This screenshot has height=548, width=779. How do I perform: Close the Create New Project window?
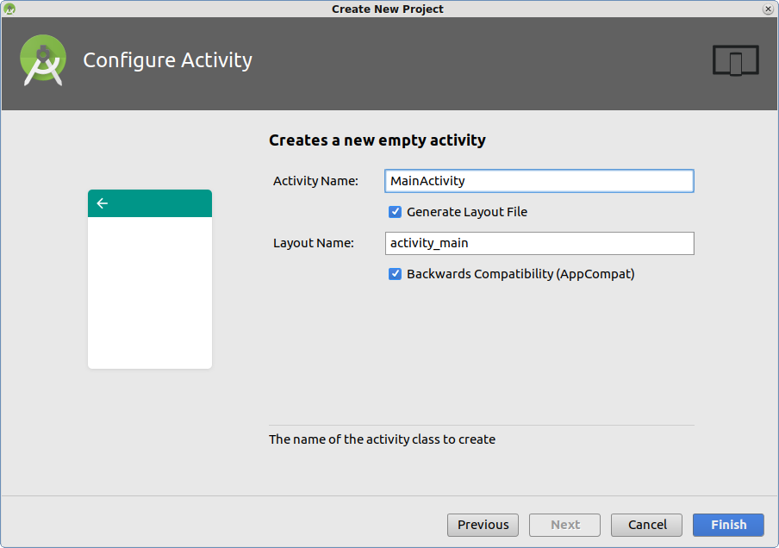pos(767,9)
